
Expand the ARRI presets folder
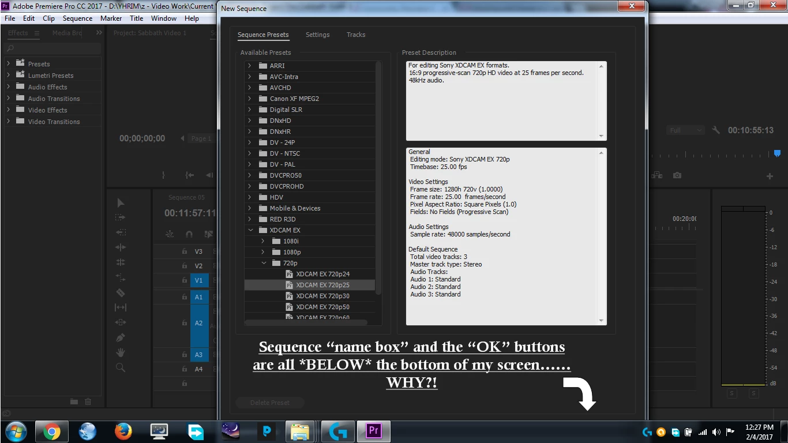[x=249, y=66]
